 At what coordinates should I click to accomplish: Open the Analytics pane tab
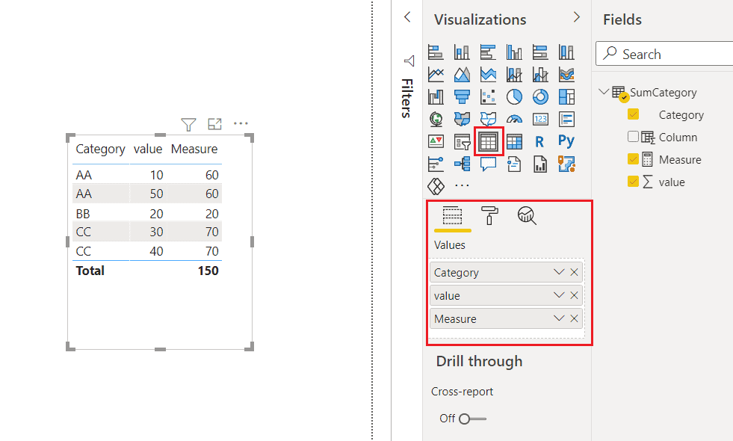click(527, 217)
